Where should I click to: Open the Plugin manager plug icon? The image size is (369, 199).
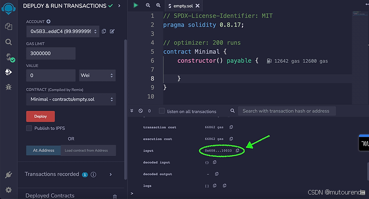(x=8, y=175)
